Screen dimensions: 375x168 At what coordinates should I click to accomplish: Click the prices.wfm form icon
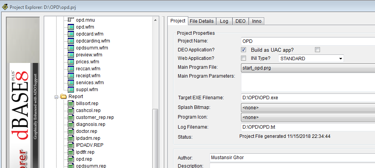(x=71, y=62)
